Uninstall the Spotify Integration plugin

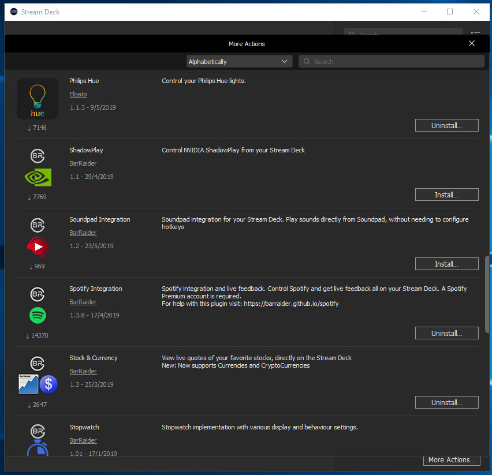(x=446, y=333)
